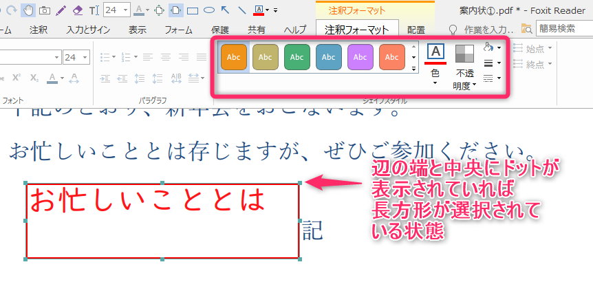
Task: Select the Eraser tool
Action: tap(77, 10)
